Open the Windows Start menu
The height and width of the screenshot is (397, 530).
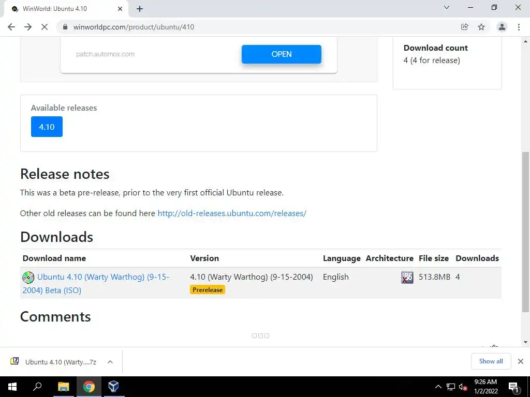coord(12,387)
